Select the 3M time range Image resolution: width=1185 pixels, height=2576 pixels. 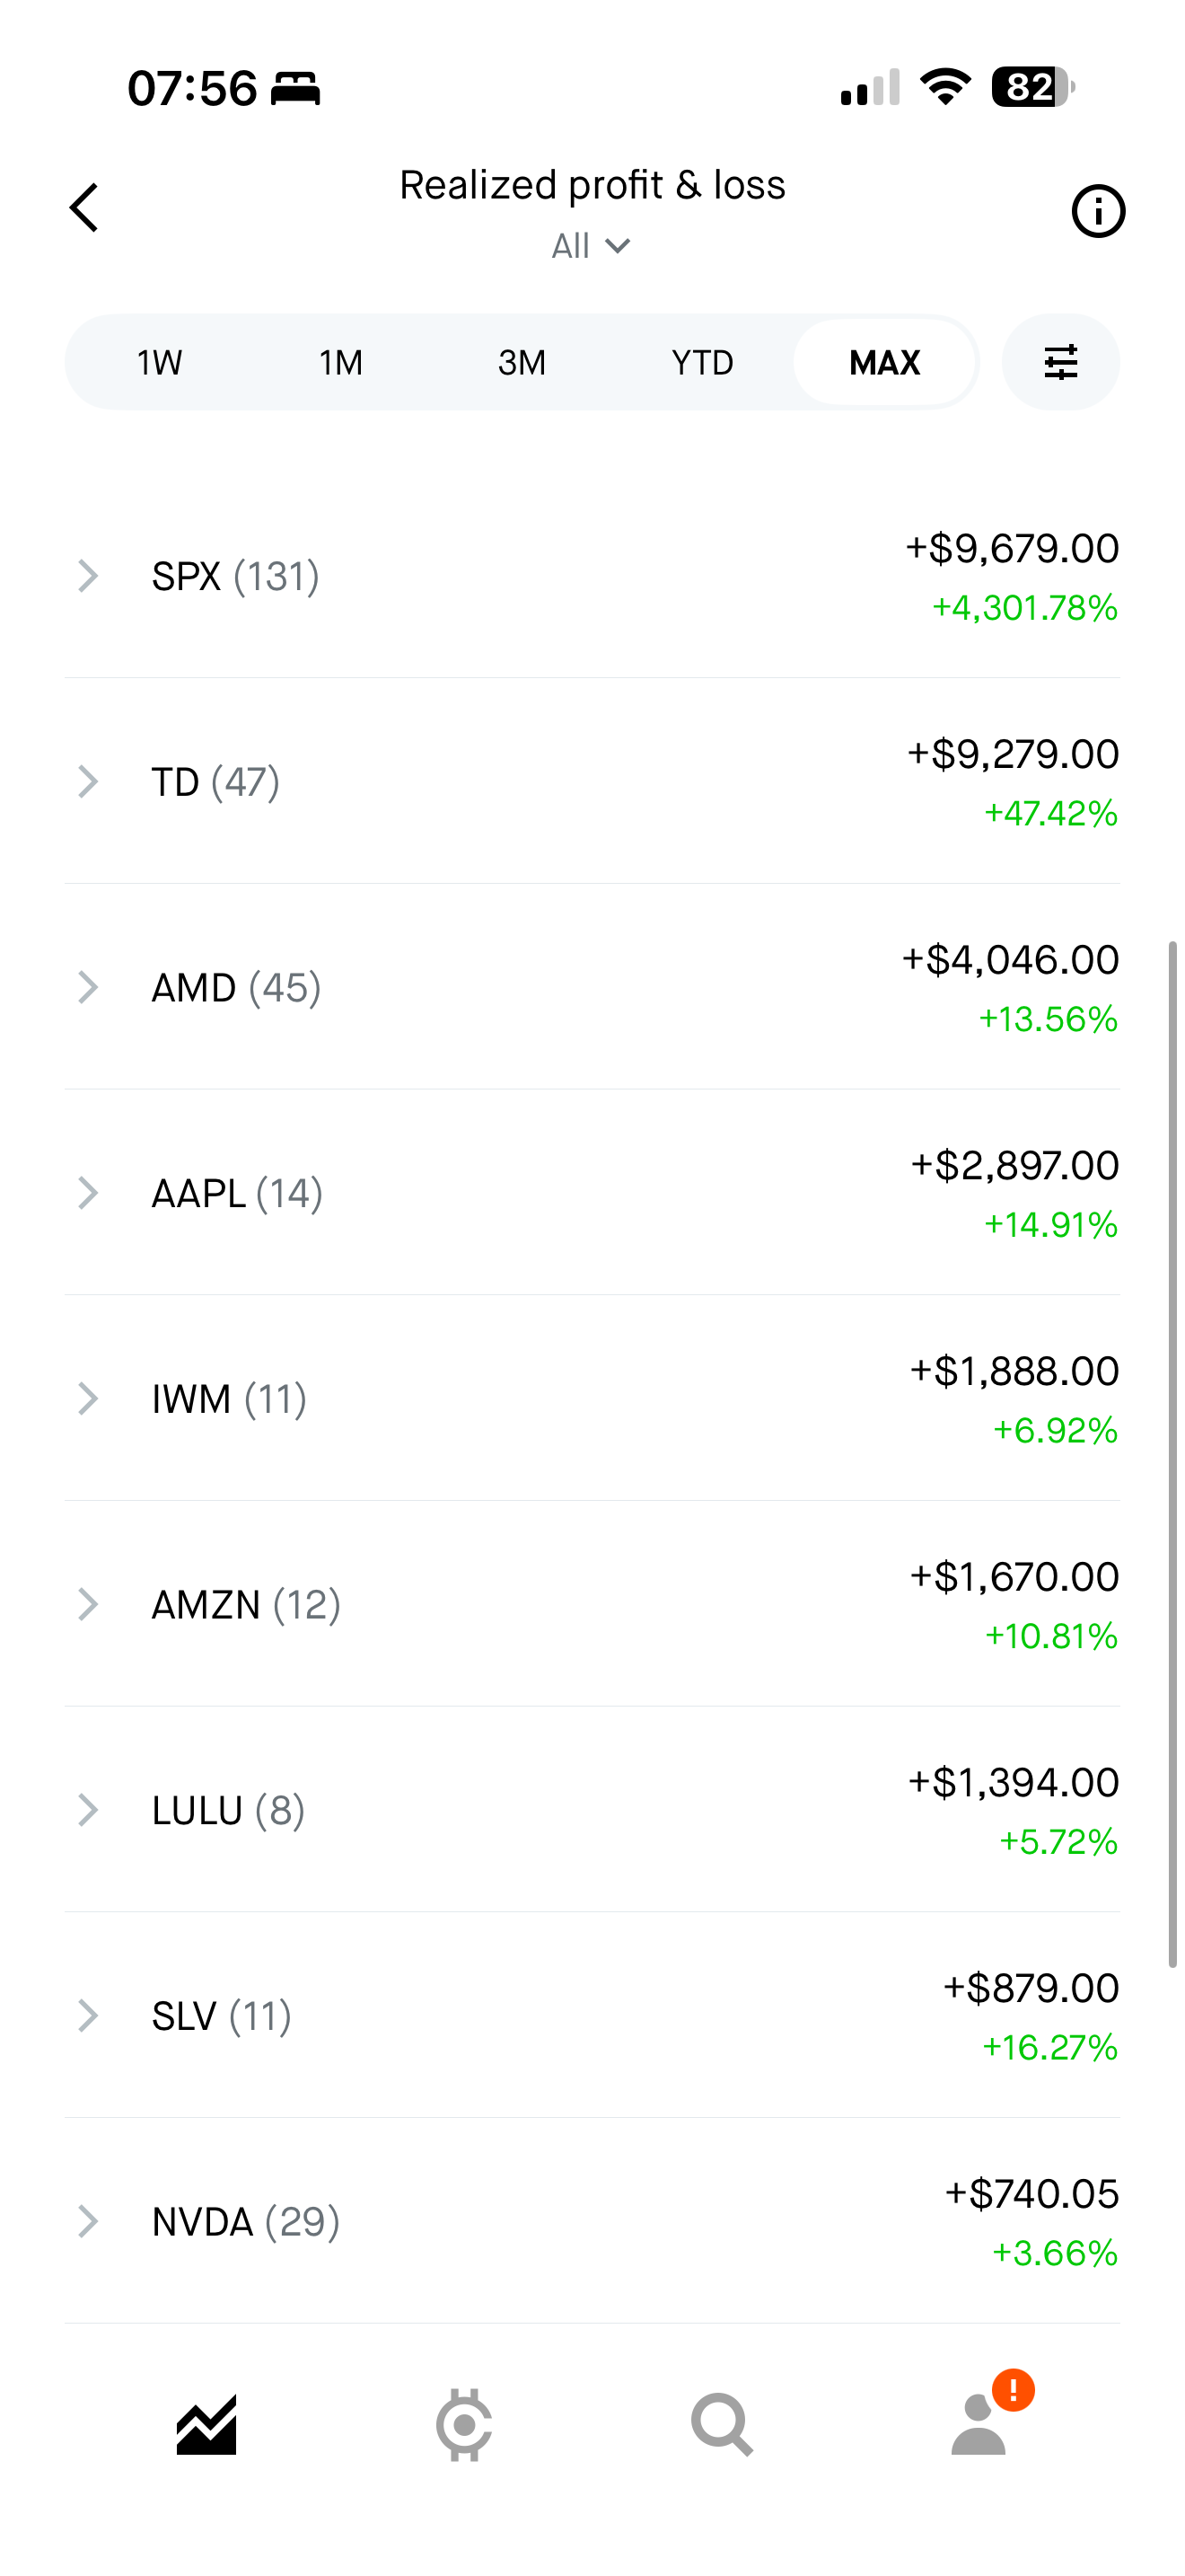(x=522, y=362)
